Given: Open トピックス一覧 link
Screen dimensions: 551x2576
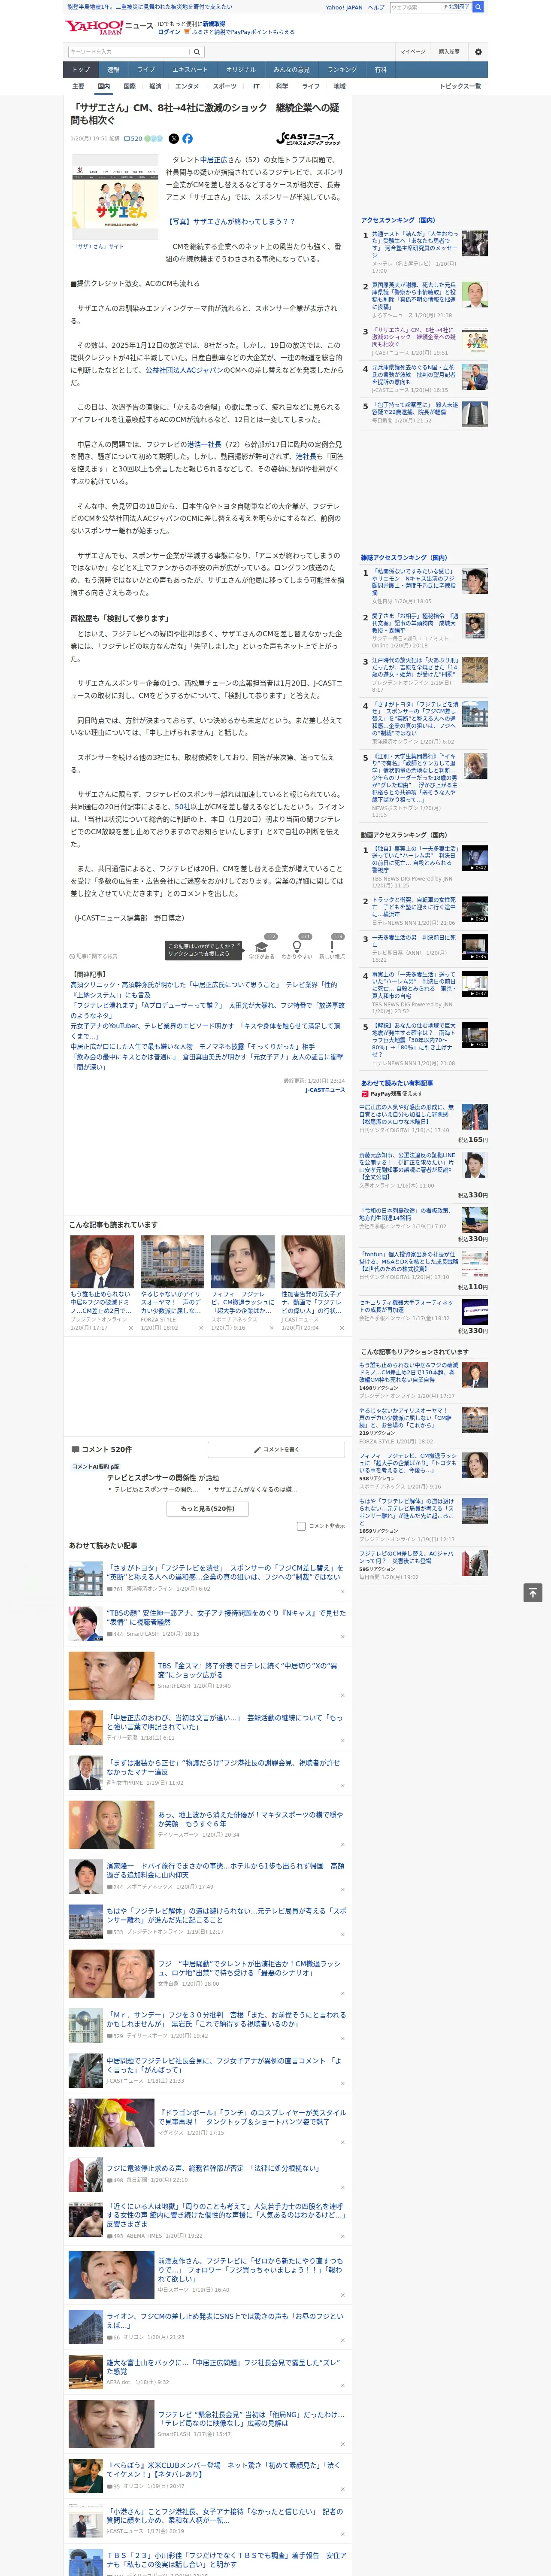Looking at the screenshot, I should click(x=460, y=86).
